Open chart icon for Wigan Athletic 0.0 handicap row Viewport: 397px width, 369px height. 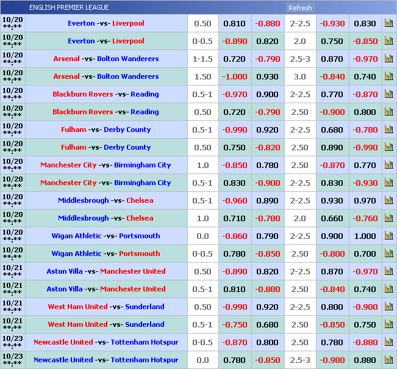[388, 236]
